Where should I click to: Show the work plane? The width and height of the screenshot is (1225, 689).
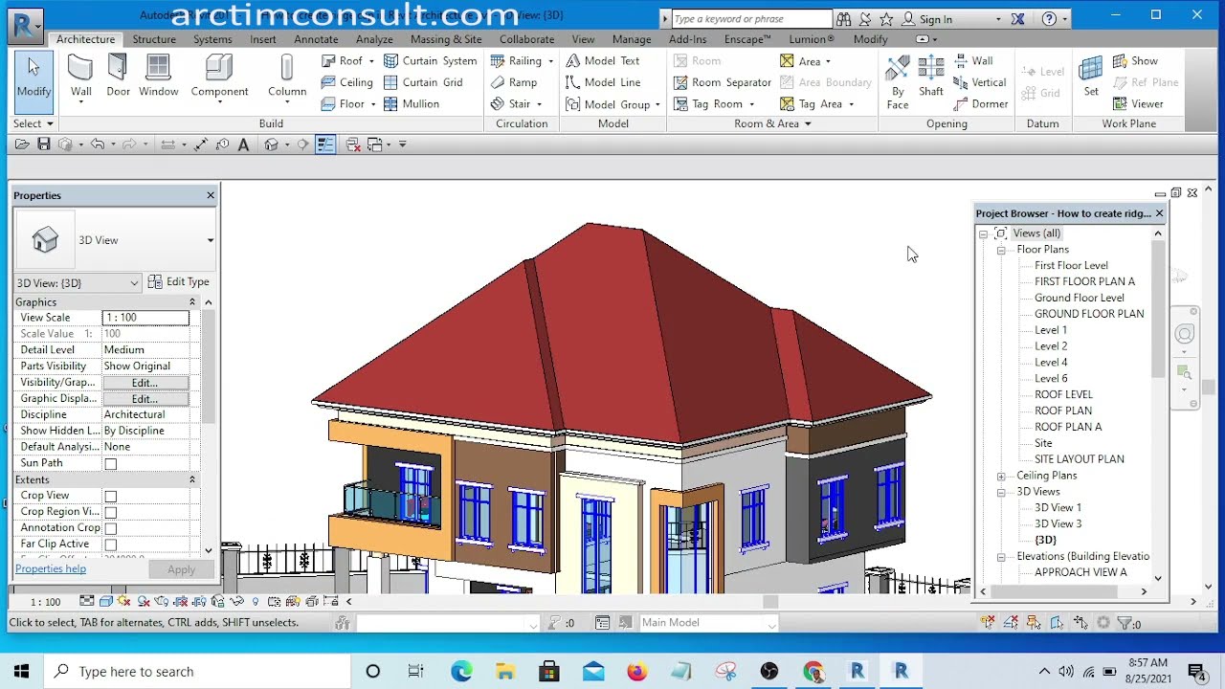1134,60
